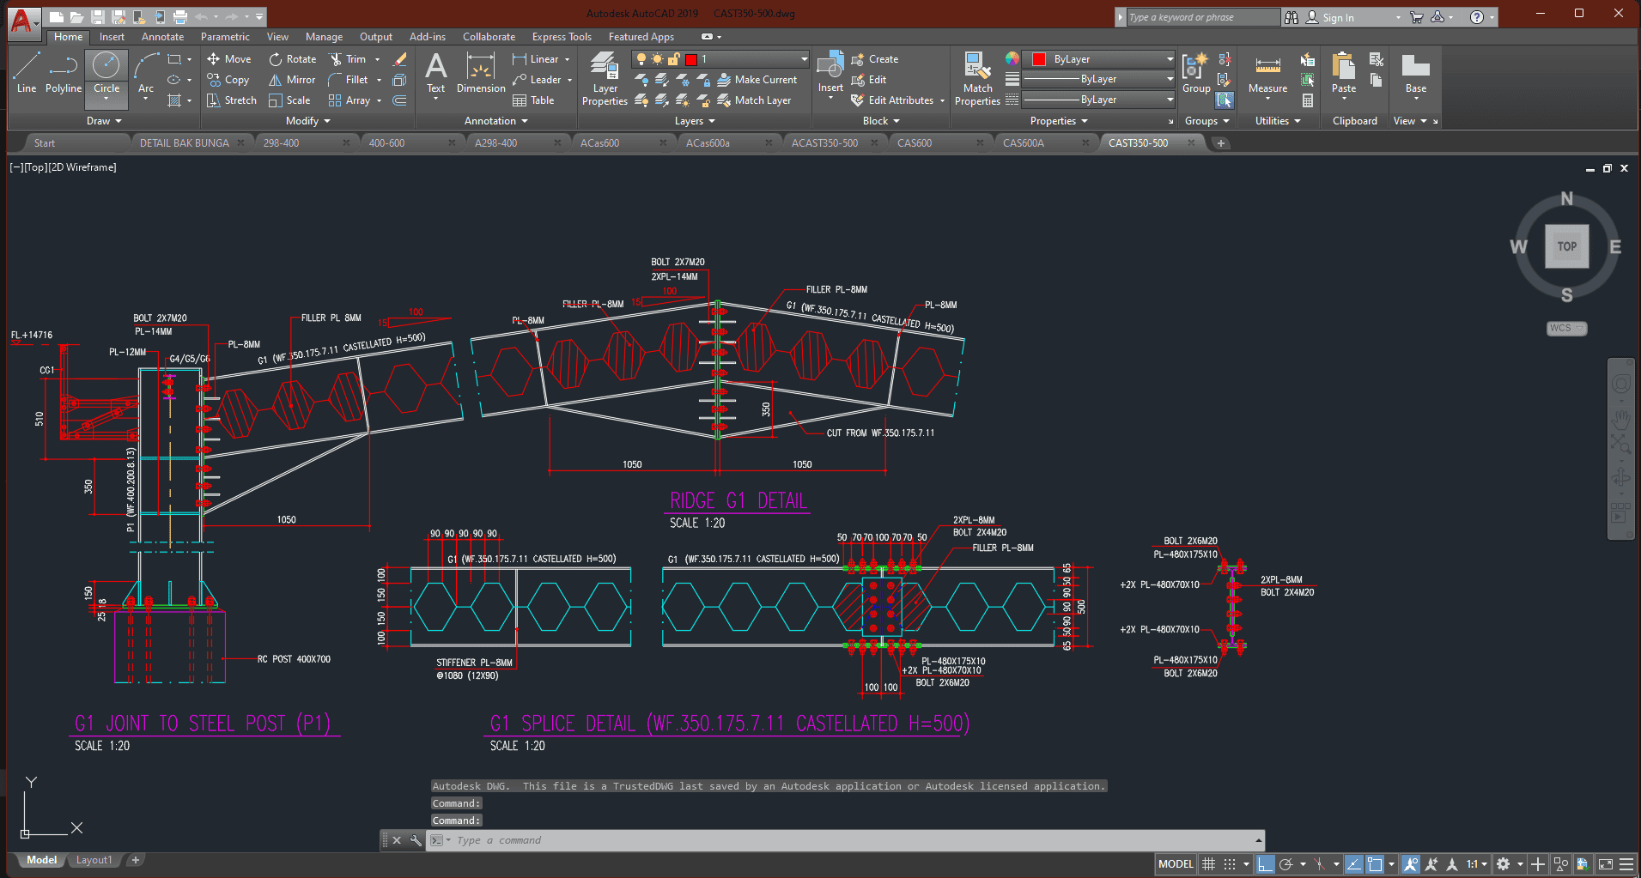Viewport: 1641px width, 878px height.
Task: Click the red layer color swatch
Action: (x=691, y=59)
